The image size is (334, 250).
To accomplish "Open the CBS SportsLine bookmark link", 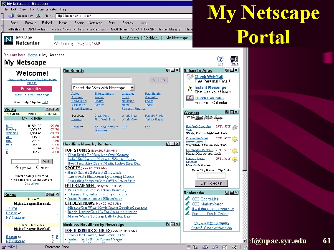I will (x=205, y=199).
